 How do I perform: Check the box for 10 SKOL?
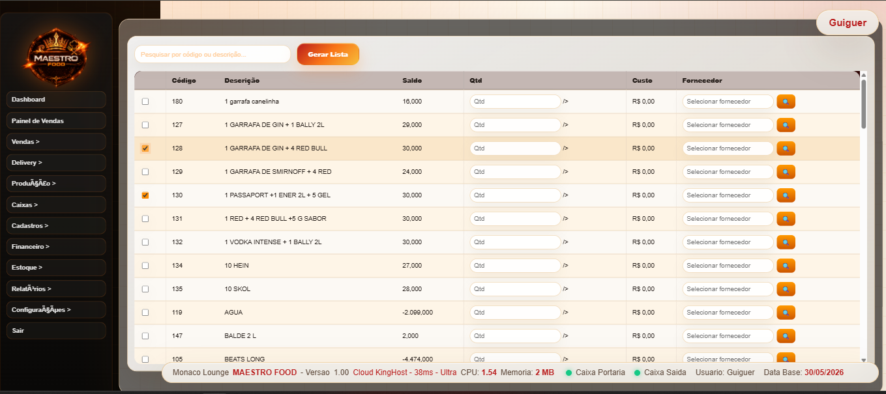[x=145, y=289]
